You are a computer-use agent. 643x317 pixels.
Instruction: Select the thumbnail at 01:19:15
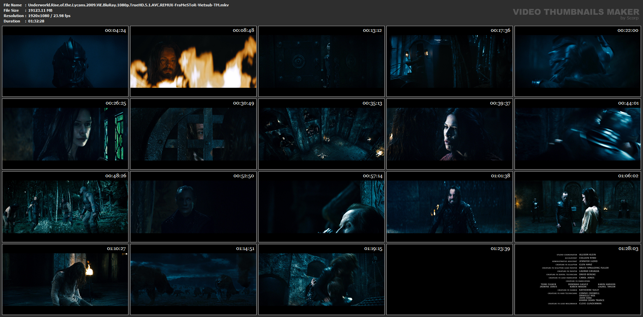(x=321, y=279)
